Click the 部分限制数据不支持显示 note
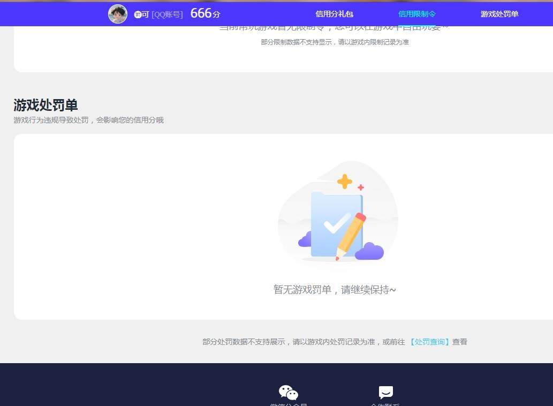This screenshot has height=406, width=553. coord(335,42)
